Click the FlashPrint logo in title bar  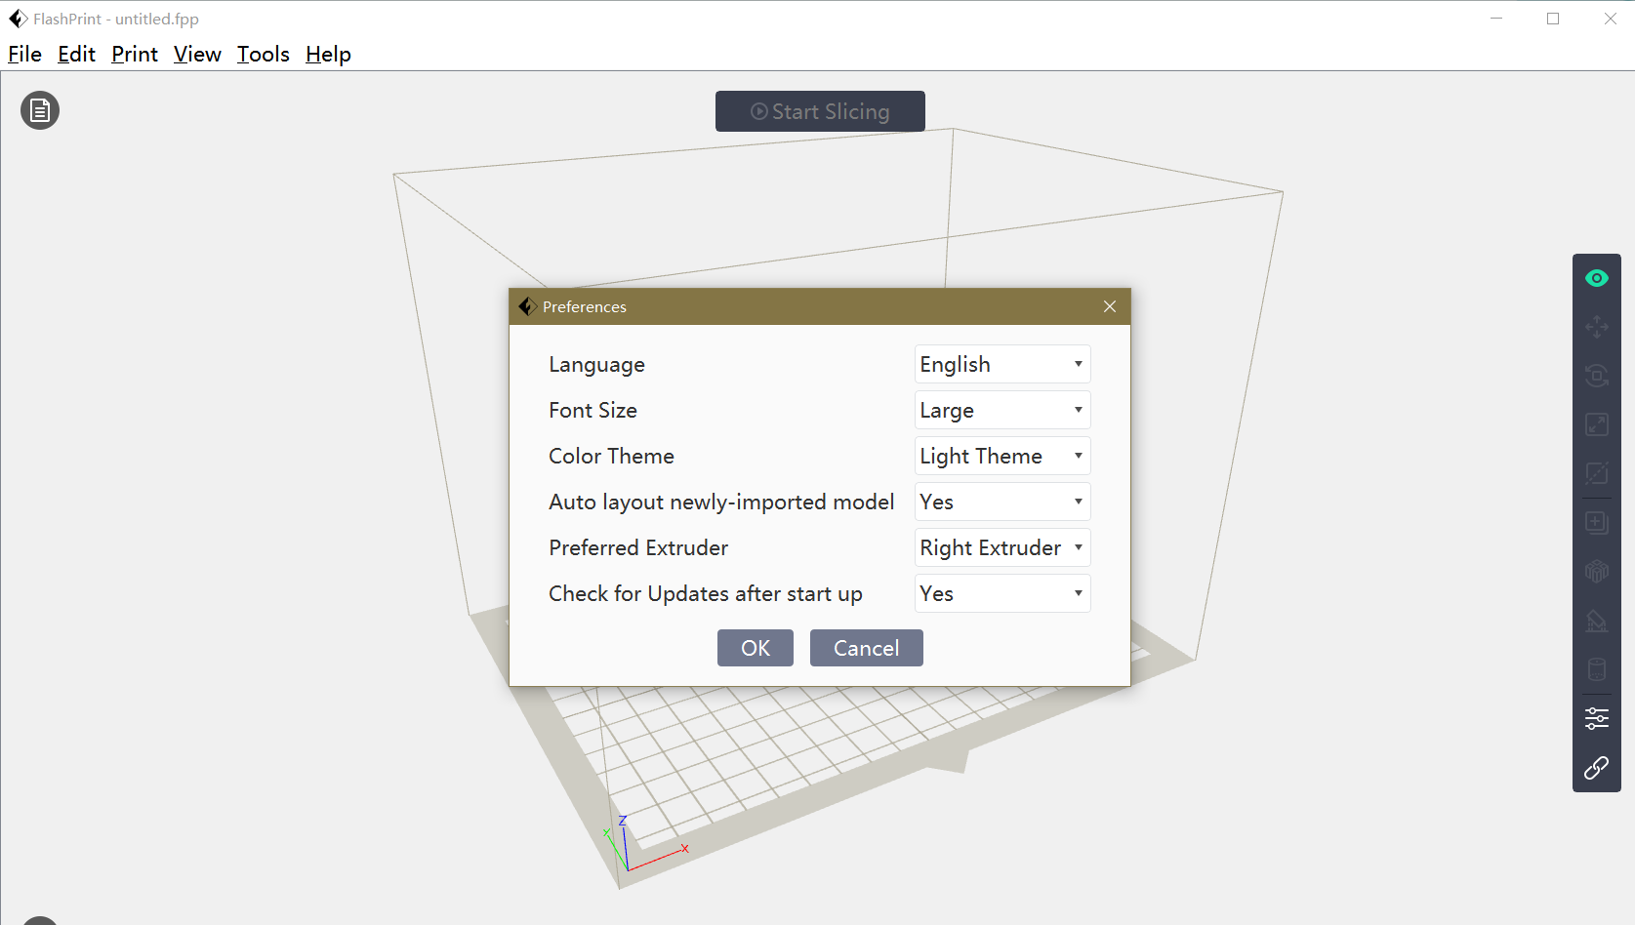tap(18, 19)
